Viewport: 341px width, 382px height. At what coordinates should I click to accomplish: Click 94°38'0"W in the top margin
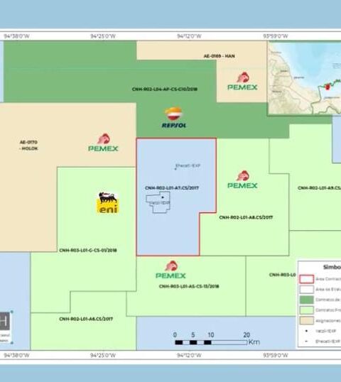click(16, 36)
